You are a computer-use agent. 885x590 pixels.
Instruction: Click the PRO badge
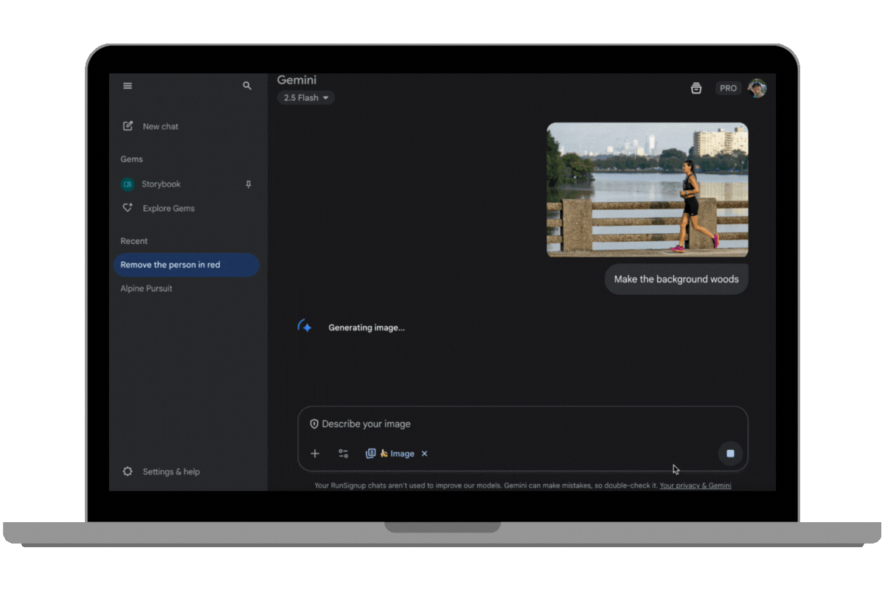(728, 88)
